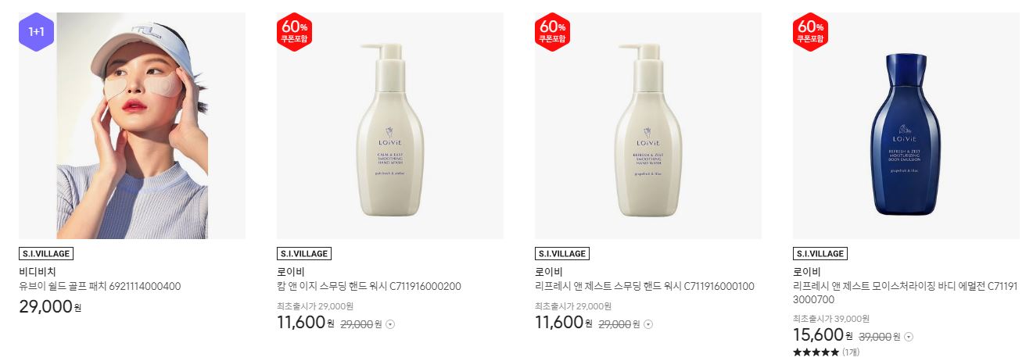Click S.I.VILLAGE tag under VDIVOV golf patch
This screenshot has height=361, width=1033.
(46, 254)
